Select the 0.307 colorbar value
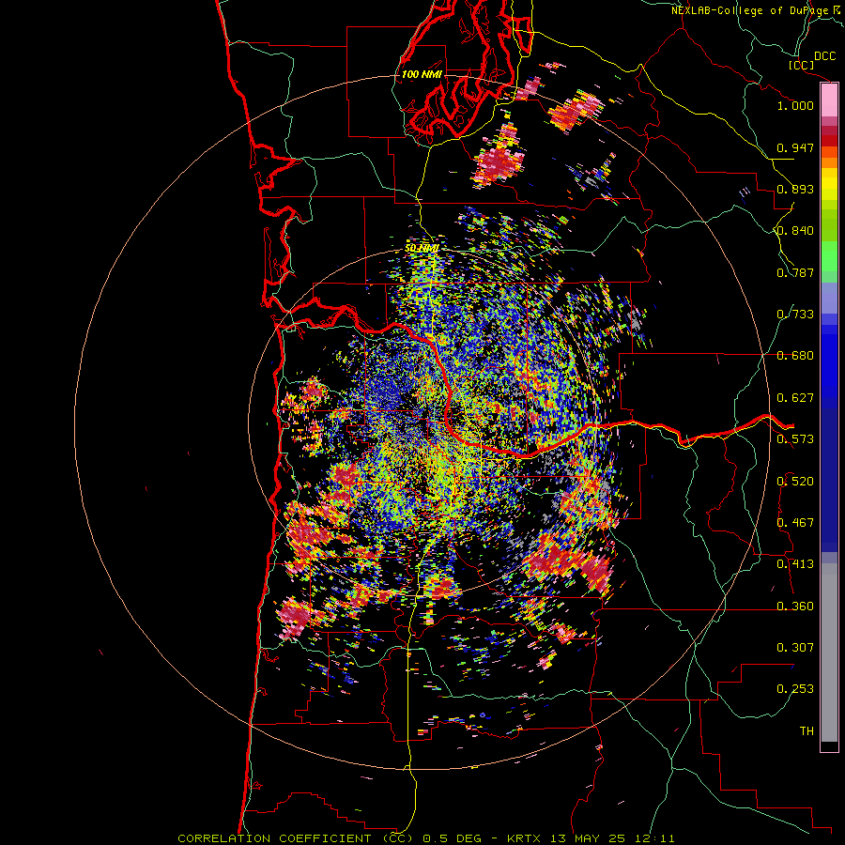845x845 pixels. [795, 648]
